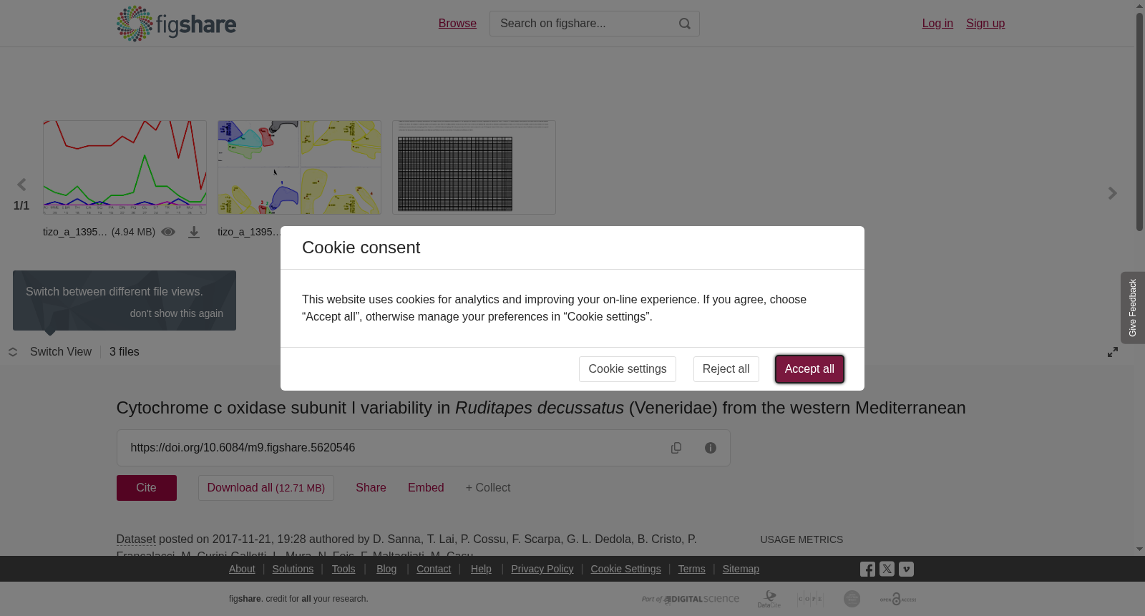The image size is (1145, 616).
Task: Open the Browse link
Action: coord(457,24)
